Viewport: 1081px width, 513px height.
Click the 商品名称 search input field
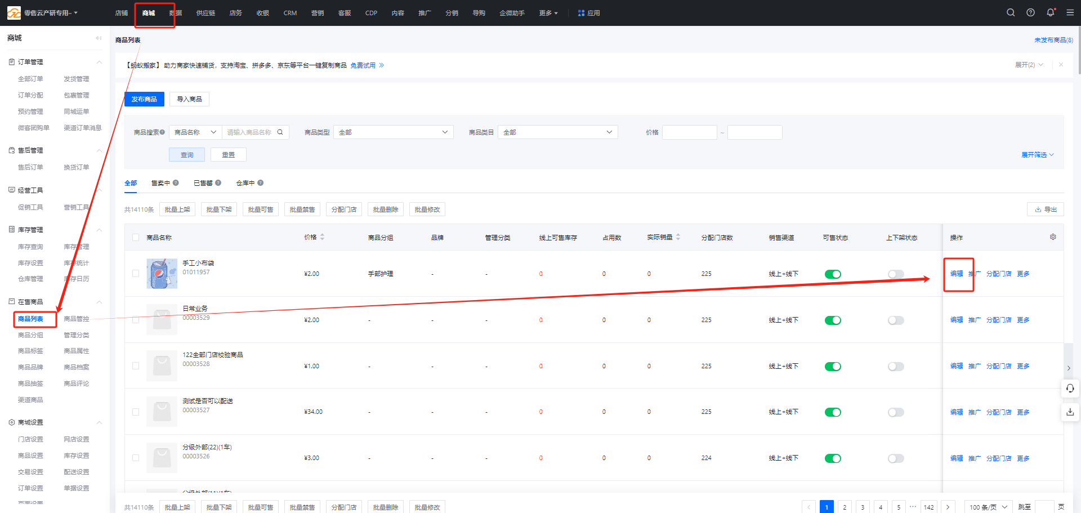click(x=249, y=132)
